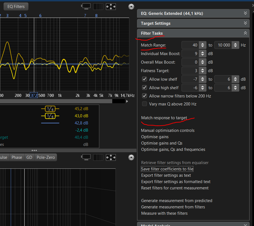
Task: Click Match response to target
Action: click(x=164, y=118)
